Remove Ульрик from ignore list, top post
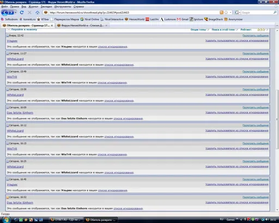The height and width of the screenshot is (223, 279). pos(236,41)
